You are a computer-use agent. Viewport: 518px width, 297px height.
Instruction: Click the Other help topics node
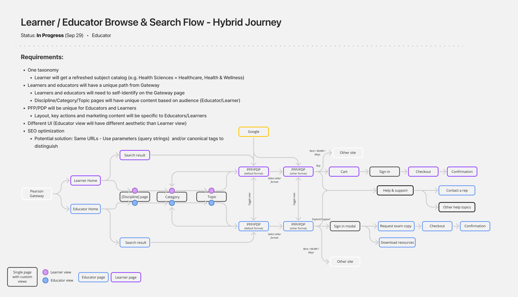pyautogui.click(x=457, y=207)
